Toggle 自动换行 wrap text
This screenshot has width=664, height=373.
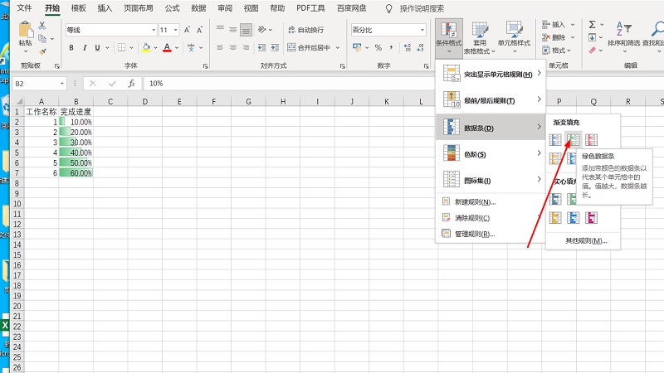(304, 30)
